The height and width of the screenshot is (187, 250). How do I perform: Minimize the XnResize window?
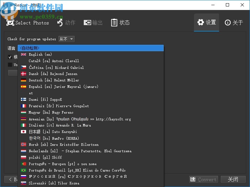213,5
